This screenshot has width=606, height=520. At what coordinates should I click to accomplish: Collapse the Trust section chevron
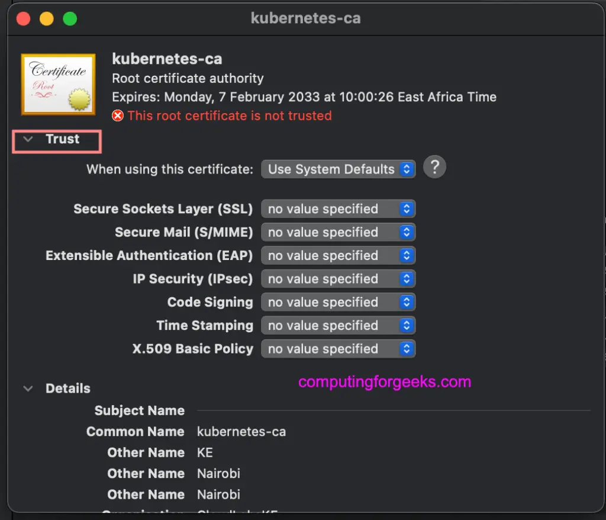pos(28,139)
